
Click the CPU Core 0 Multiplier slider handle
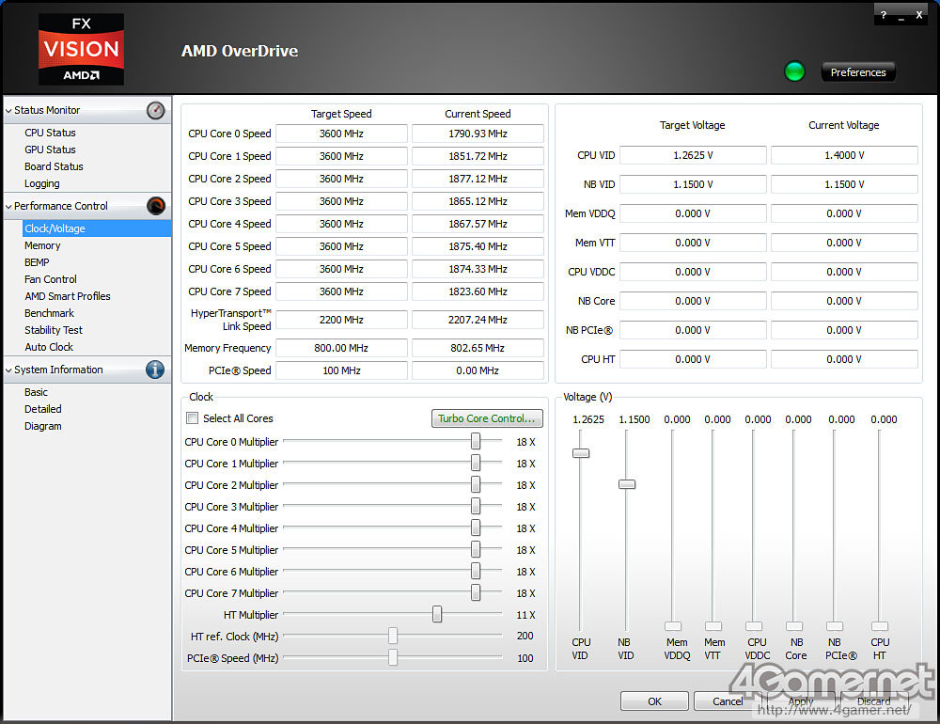coord(476,442)
